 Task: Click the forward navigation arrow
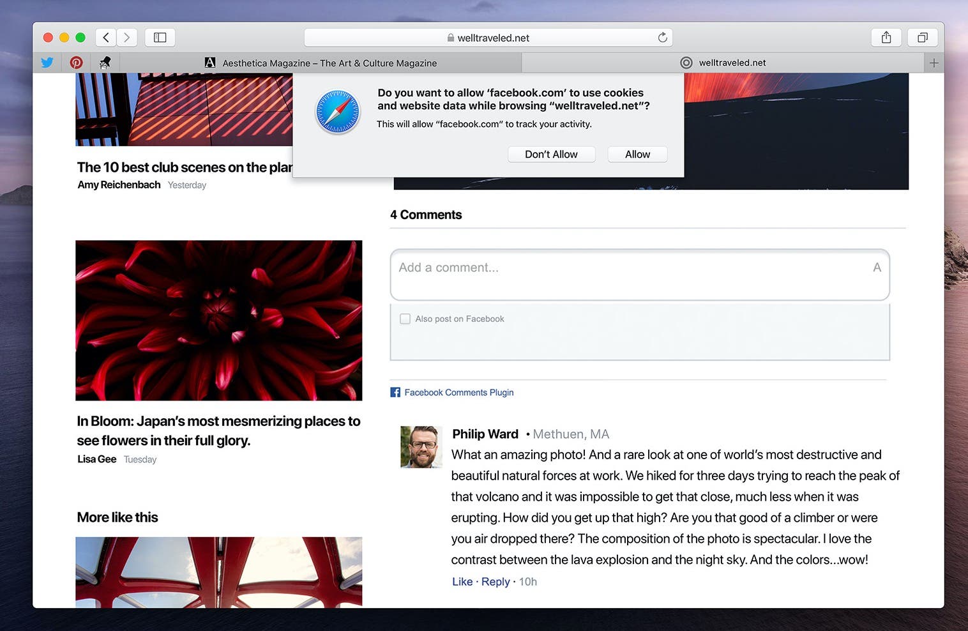click(127, 38)
